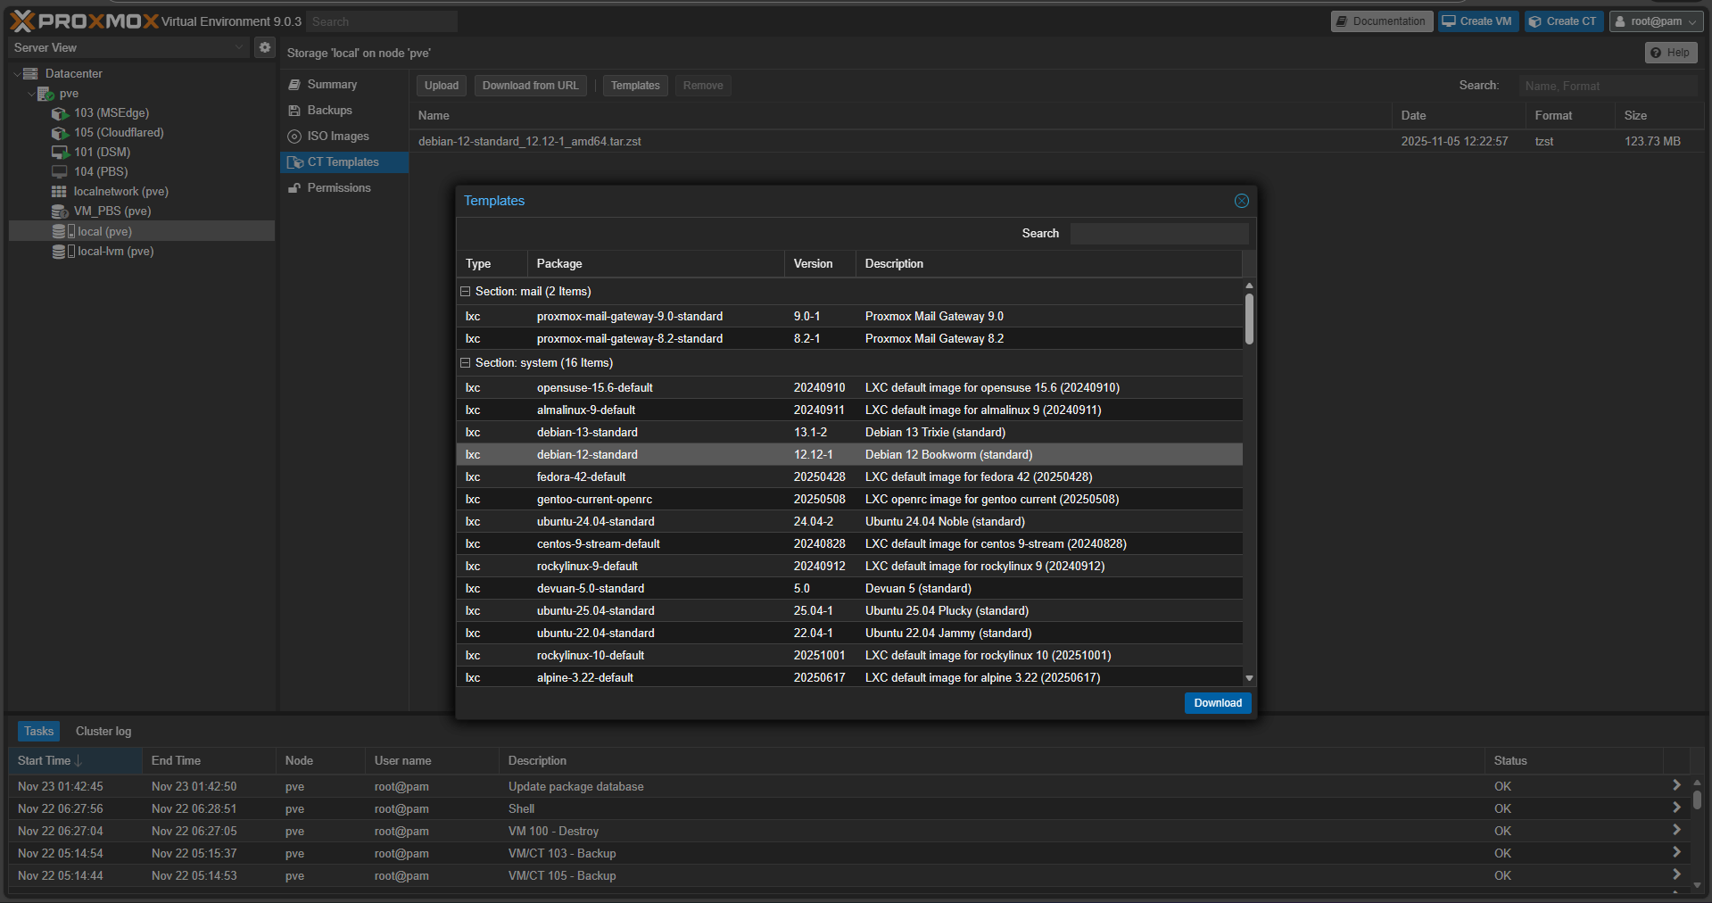Sort templates by Package column header
This screenshot has height=903, width=1712.
coord(656,264)
